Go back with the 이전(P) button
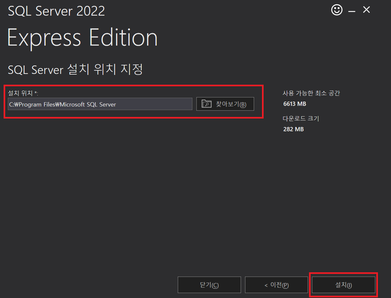The width and height of the screenshot is (391, 298). [276, 285]
